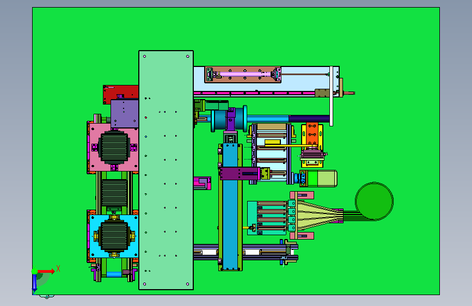The width and height of the screenshot is (472, 306).
Task: Select the olive block on the magenta rail
Action: [x=322, y=93]
